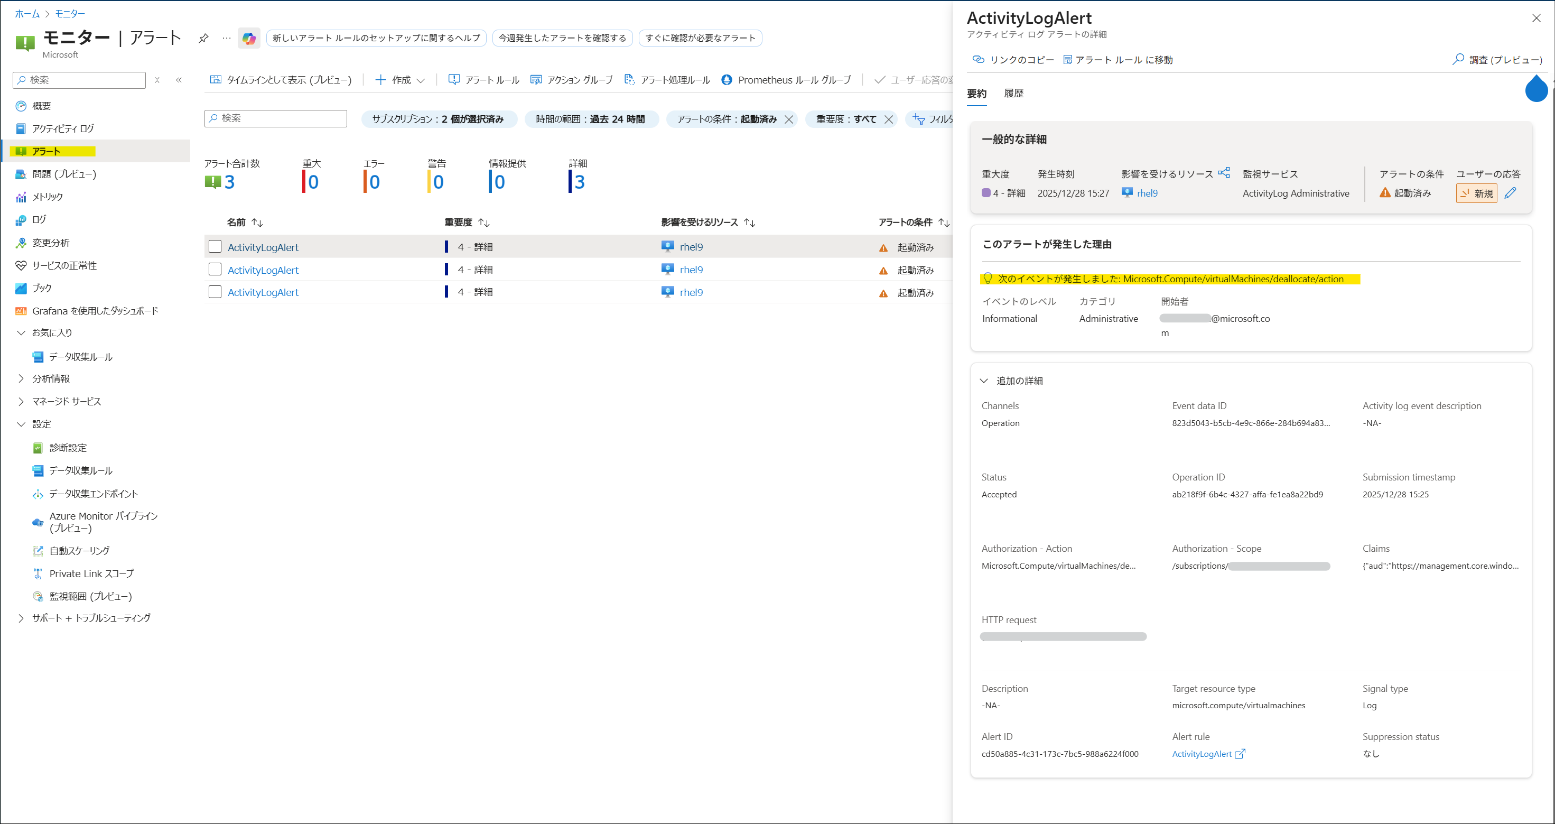
Task: Click 今週発生したアラートを確認する suggestion
Action: click(563, 38)
